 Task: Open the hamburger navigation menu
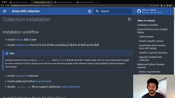click(x=5, y=11)
